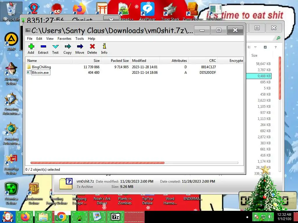Sort by the Attributes column header
The image size is (298, 223).
[x=174, y=61]
